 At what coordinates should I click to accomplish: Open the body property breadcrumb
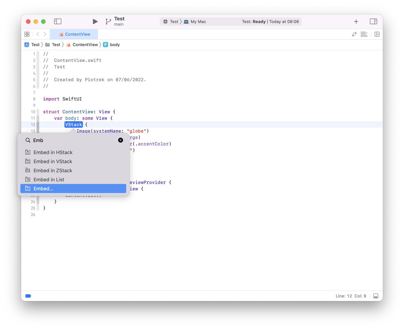(111, 45)
